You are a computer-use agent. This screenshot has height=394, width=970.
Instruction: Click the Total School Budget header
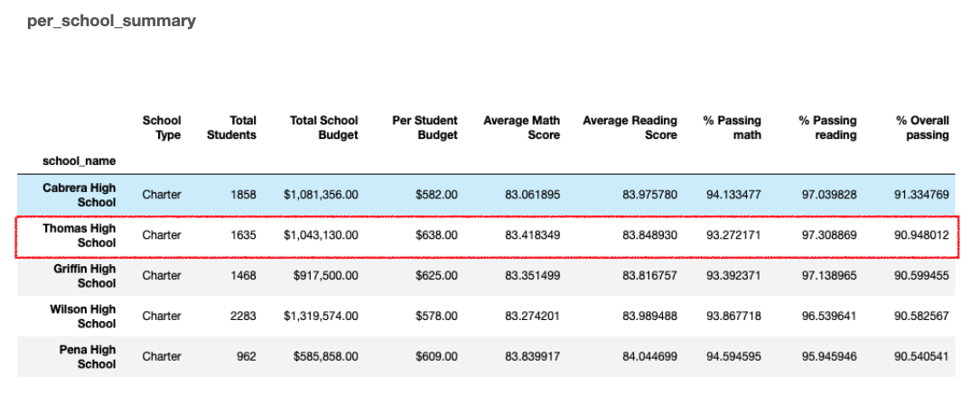324,128
